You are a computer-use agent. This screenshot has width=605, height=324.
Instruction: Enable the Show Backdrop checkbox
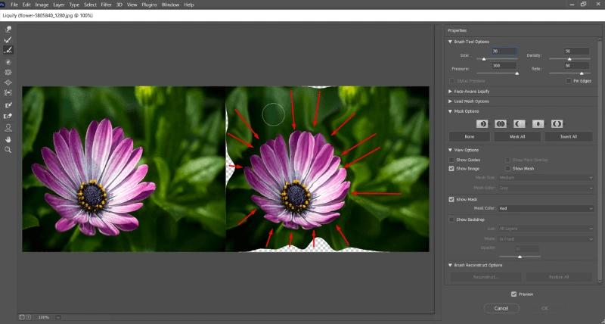click(451, 220)
